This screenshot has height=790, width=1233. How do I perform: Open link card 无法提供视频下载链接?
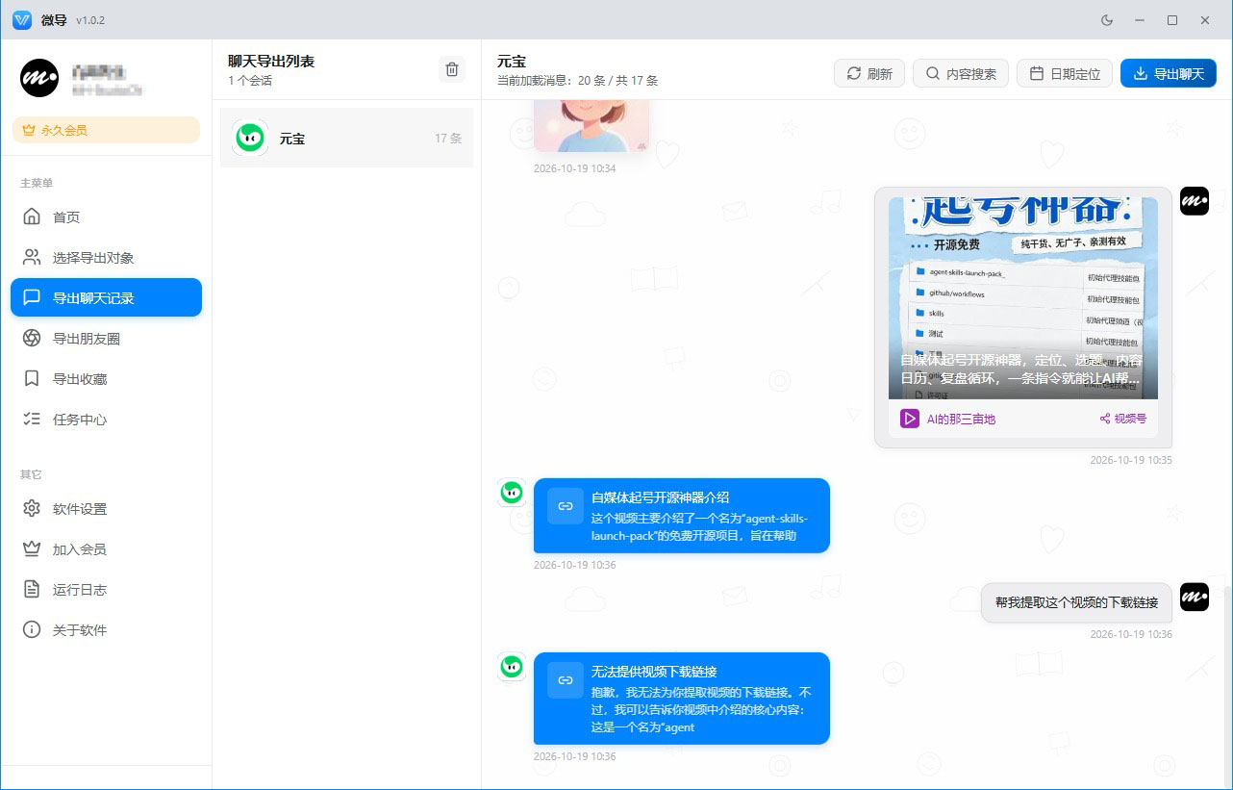click(682, 699)
